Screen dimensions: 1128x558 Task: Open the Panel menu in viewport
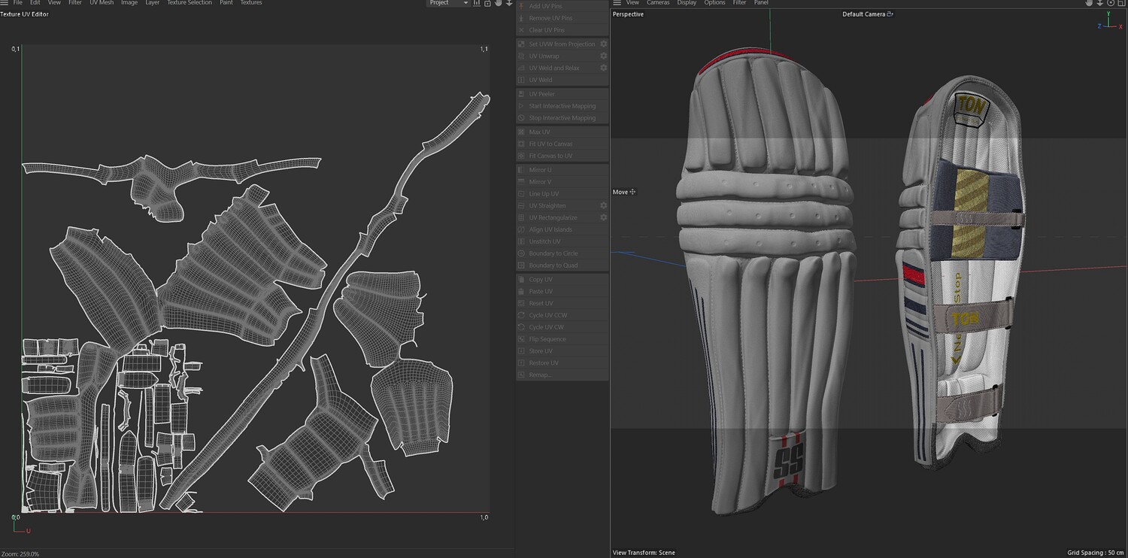point(761,3)
